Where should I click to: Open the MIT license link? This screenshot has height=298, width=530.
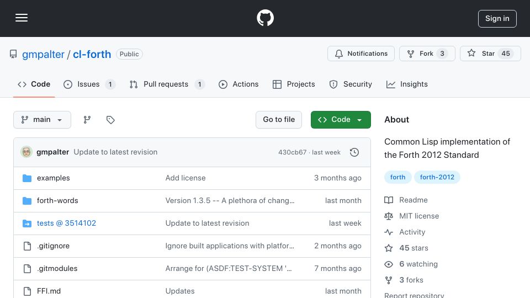(x=412, y=216)
